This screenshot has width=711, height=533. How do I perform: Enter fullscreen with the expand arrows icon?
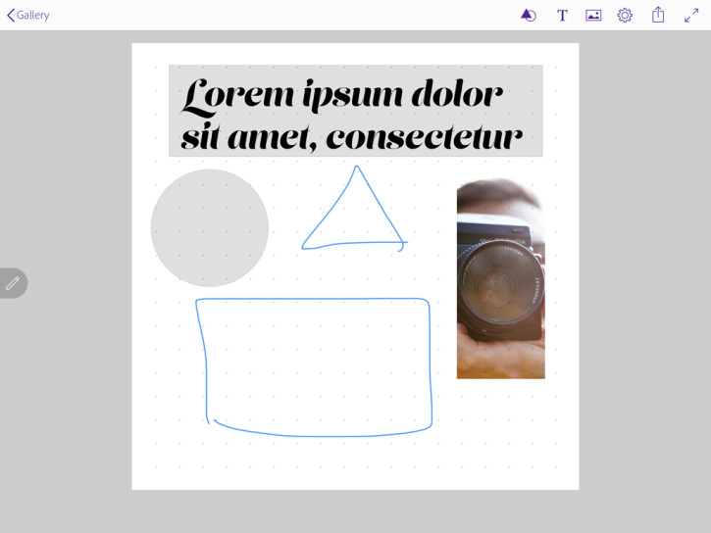pos(691,15)
